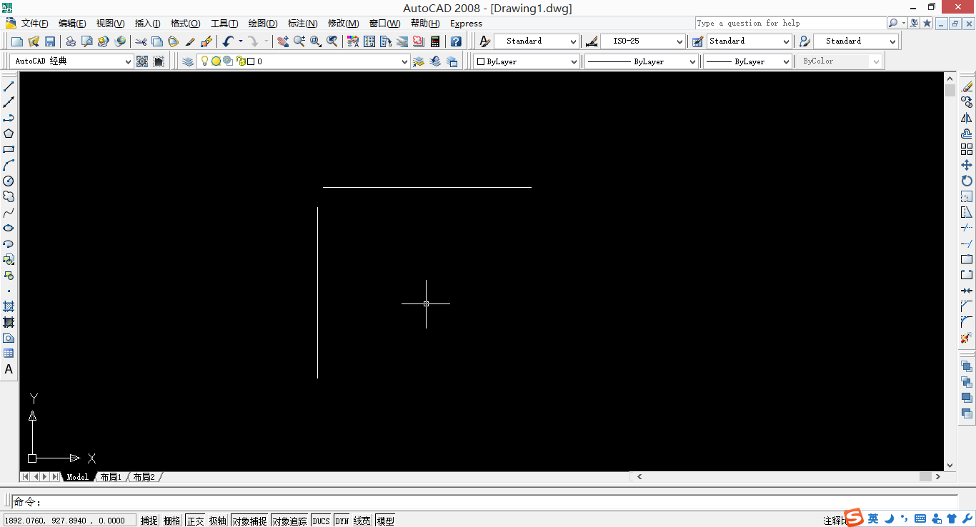Open the 文件(F) menu
Screen dimensions: 976x527
(x=34, y=24)
